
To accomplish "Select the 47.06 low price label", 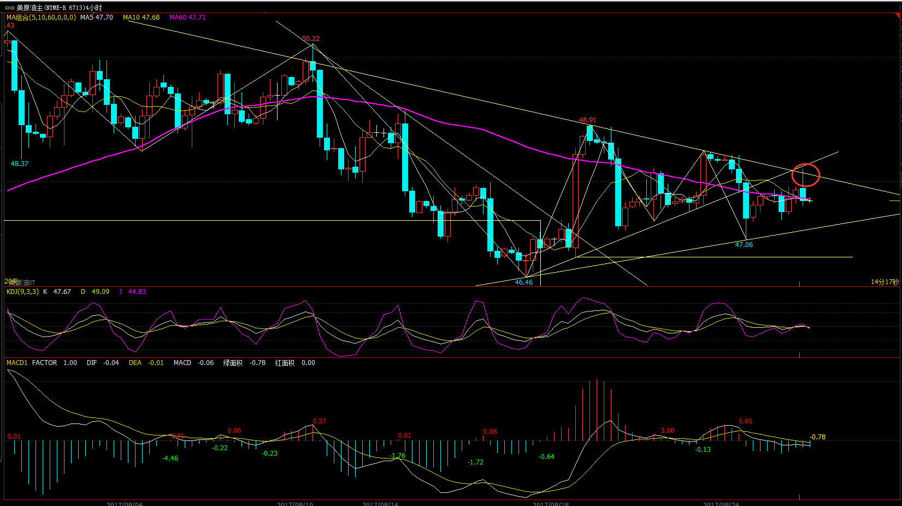I will coord(744,245).
